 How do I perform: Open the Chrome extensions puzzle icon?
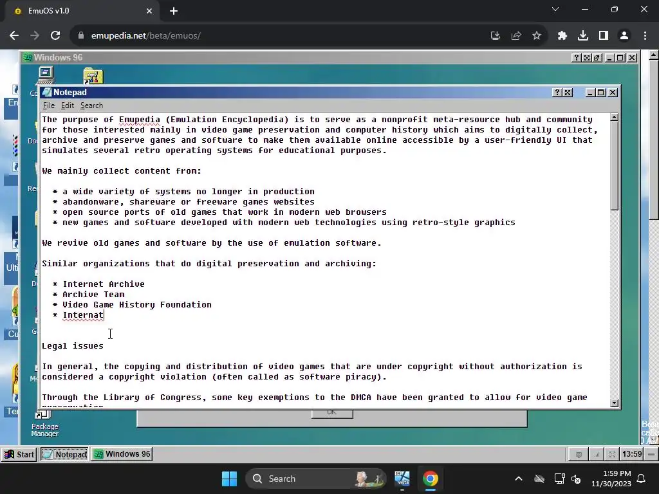[x=562, y=36]
